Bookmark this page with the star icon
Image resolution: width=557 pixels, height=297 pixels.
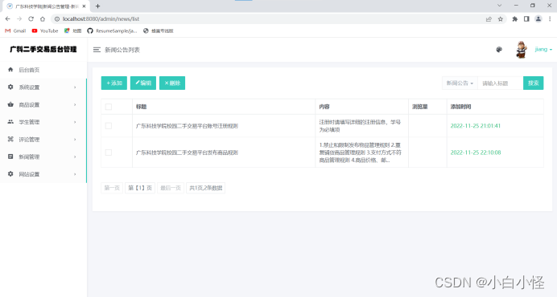click(500, 19)
